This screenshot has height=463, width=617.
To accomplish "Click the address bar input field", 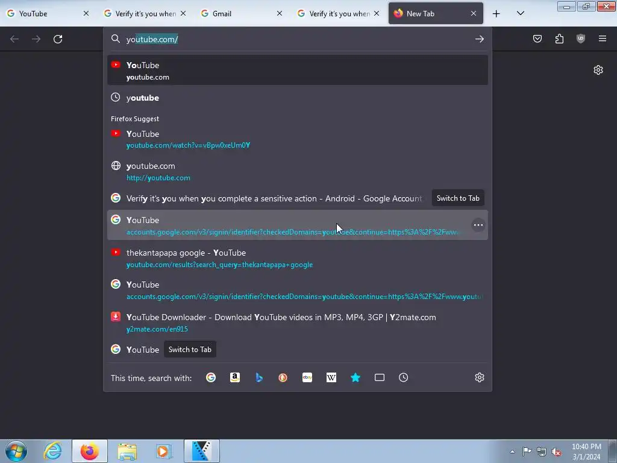I will [x=297, y=39].
